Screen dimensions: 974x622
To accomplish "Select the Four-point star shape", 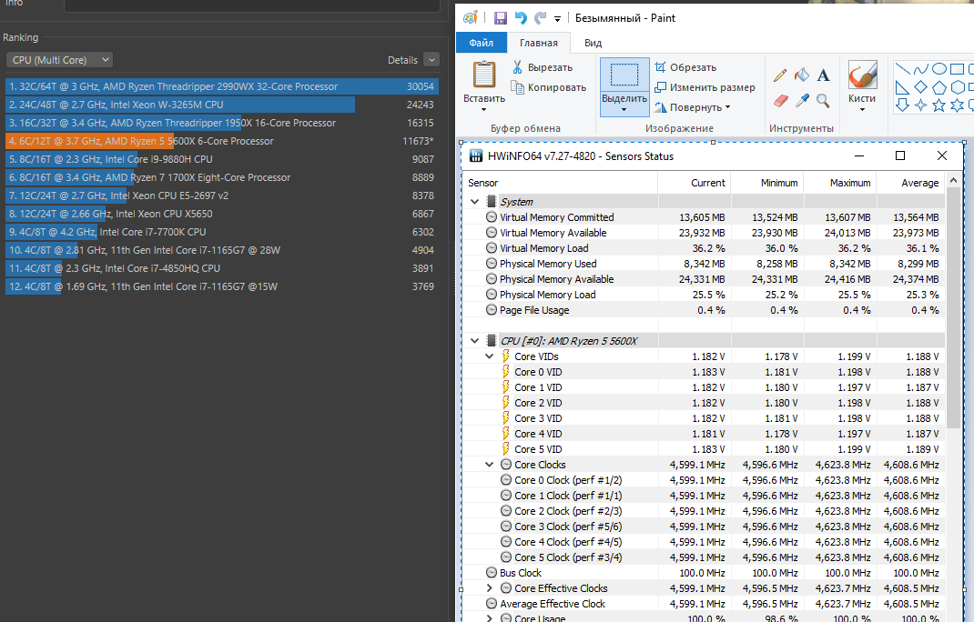I will click(921, 105).
